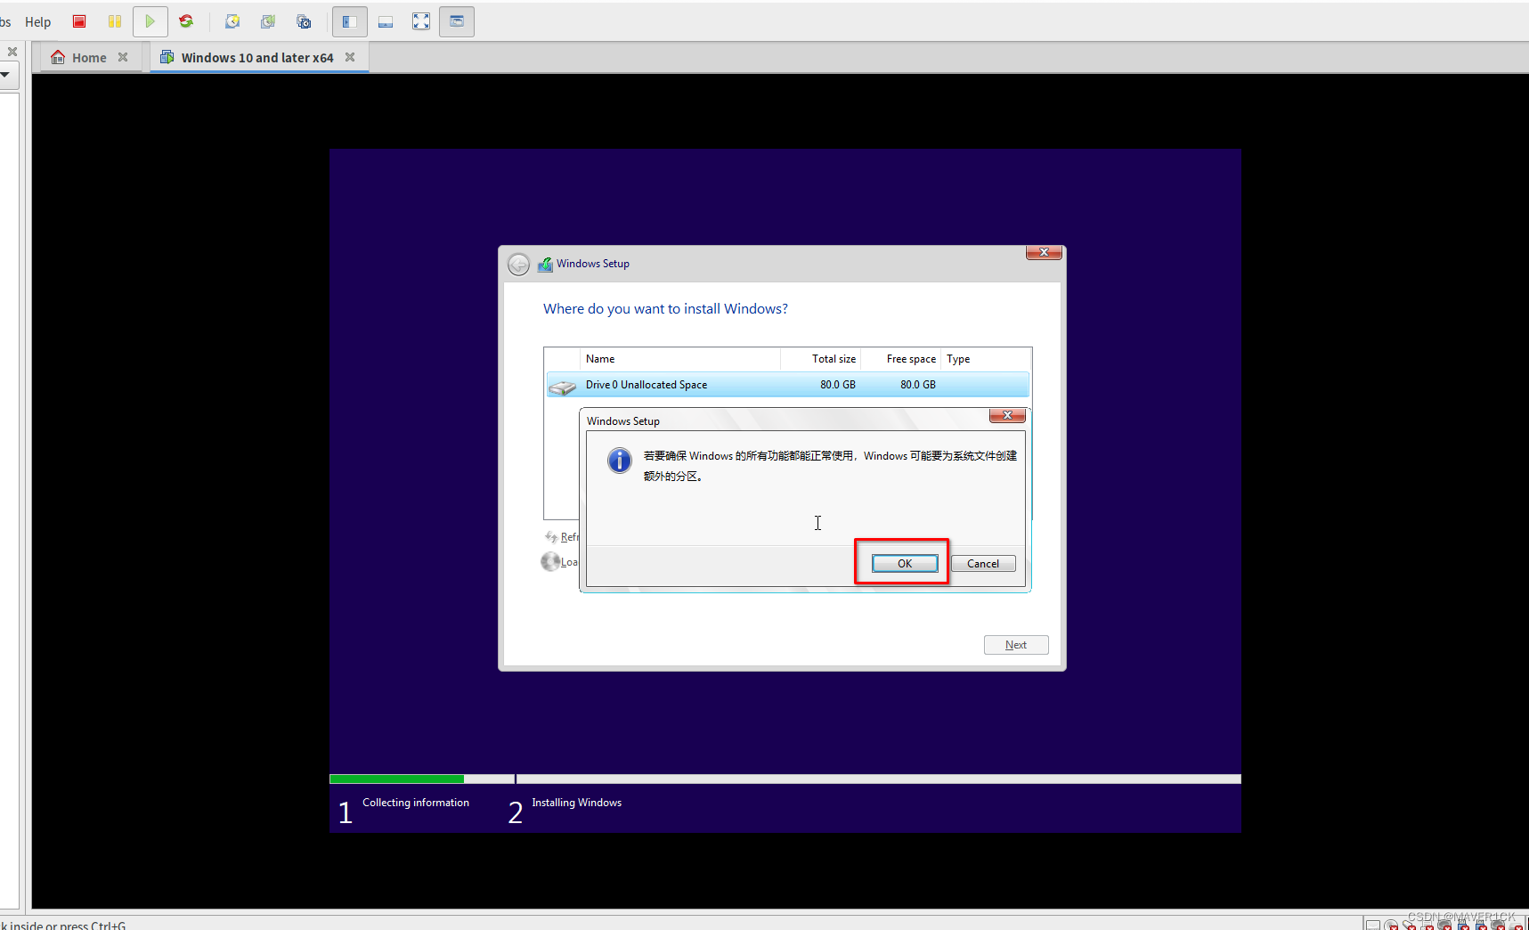Shut down the VM with the red stop icon
This screenshot has width=1529, height=930.
[79, 21]
